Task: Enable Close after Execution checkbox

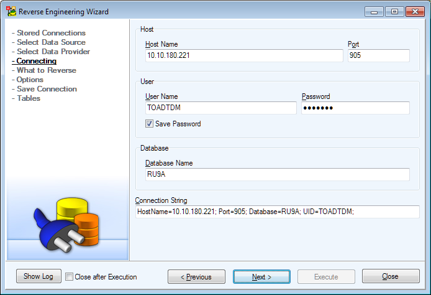Action: click(70, 276)
